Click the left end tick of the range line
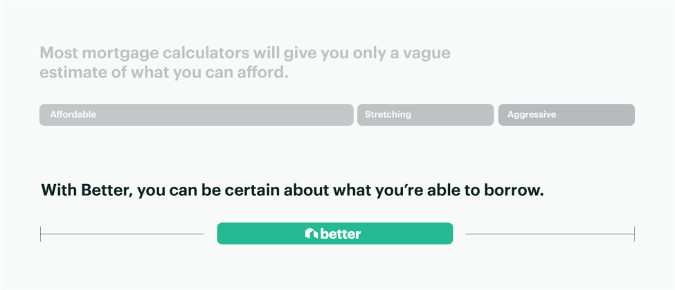The width and height of the screenshot is (675, 290). coord(40,234)
